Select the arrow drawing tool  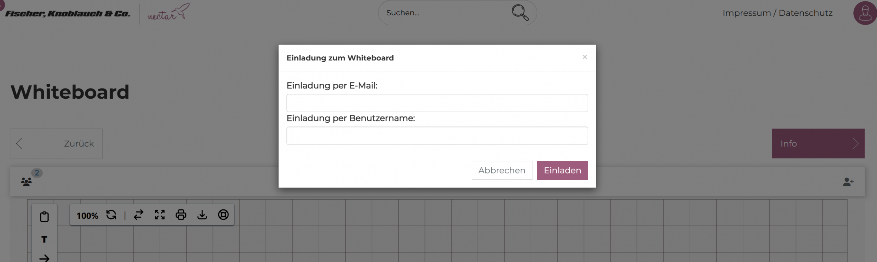click(x=44, y=258)
